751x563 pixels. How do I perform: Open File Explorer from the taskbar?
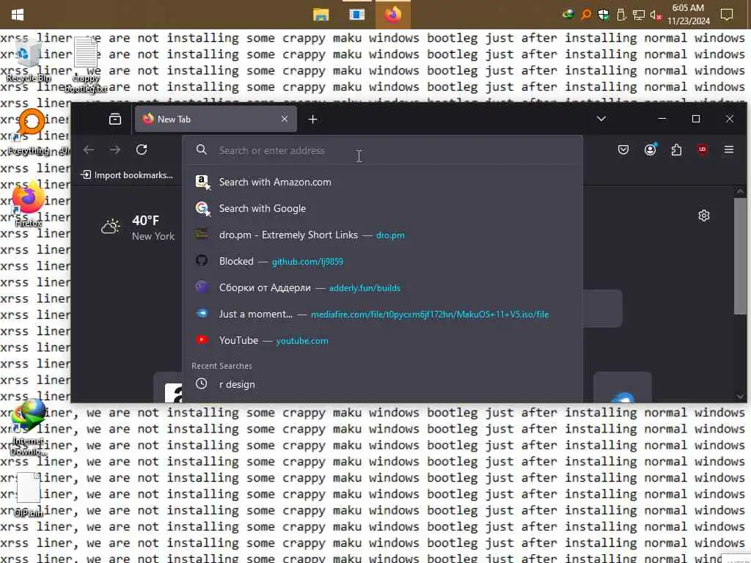point(320,15)
